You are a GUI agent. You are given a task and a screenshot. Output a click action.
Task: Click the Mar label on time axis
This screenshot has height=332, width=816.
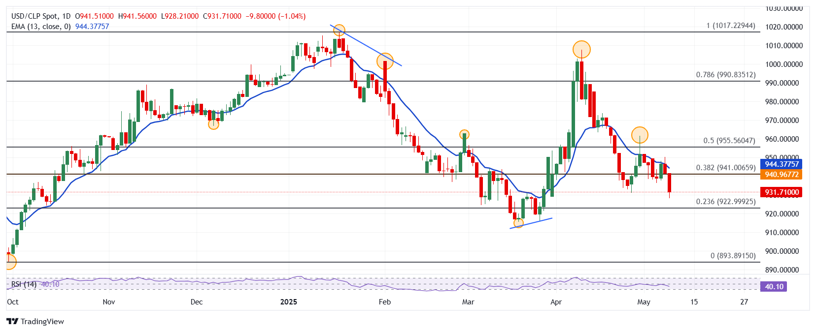tap(468, 302)
